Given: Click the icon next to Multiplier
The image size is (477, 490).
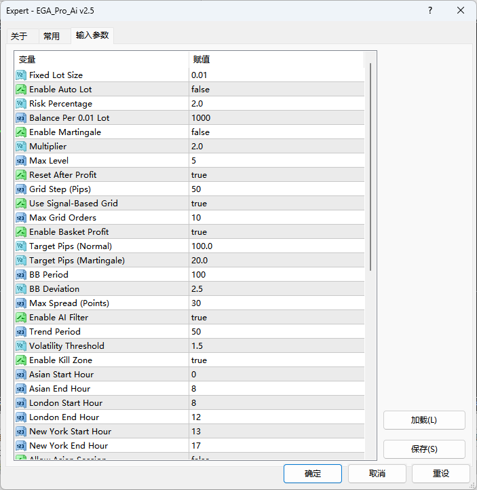Looking at the screenshot, I should 21,147.
